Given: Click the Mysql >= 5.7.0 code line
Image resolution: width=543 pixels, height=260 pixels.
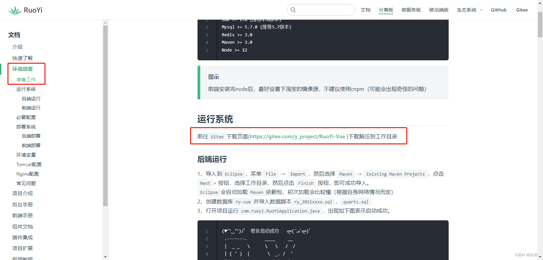Looking at the screenshot, I should 256,27.
